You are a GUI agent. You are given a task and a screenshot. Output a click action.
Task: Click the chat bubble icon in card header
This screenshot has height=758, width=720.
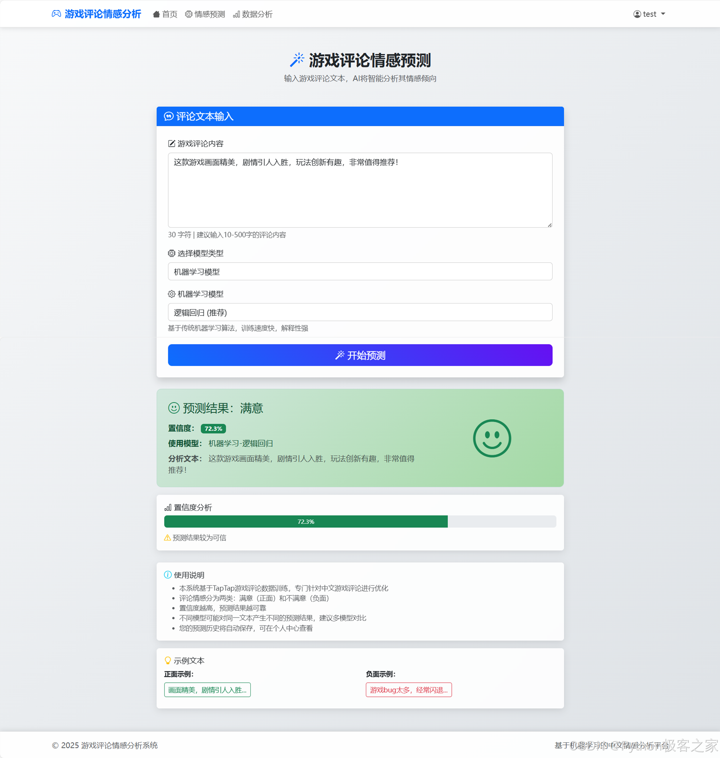click(169, 116)
